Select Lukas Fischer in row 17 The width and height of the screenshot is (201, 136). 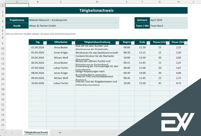coord(61,83)
